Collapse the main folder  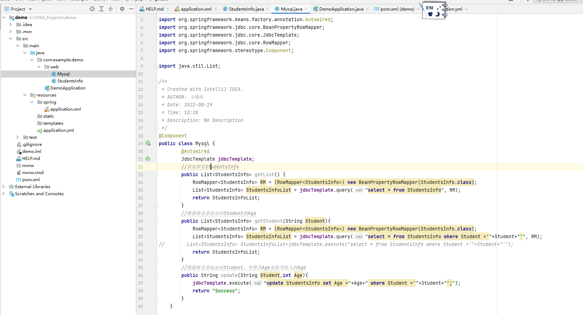click(18, 45)
